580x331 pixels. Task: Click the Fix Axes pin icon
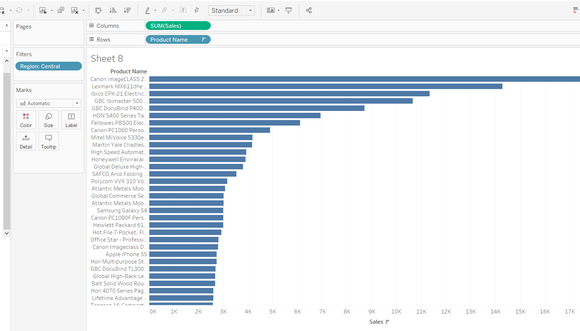tap(197, 10)
